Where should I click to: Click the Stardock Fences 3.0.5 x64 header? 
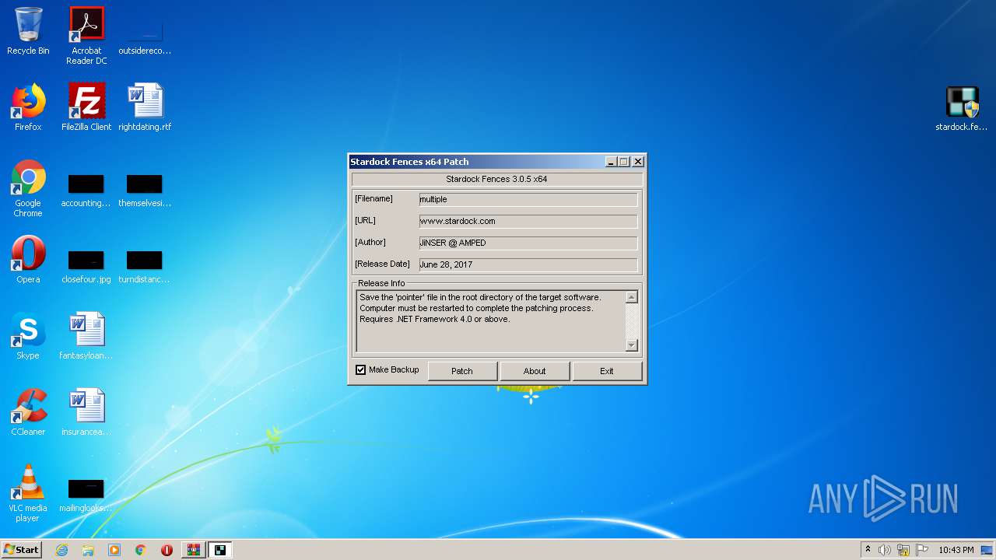click(x=496, y=179)
